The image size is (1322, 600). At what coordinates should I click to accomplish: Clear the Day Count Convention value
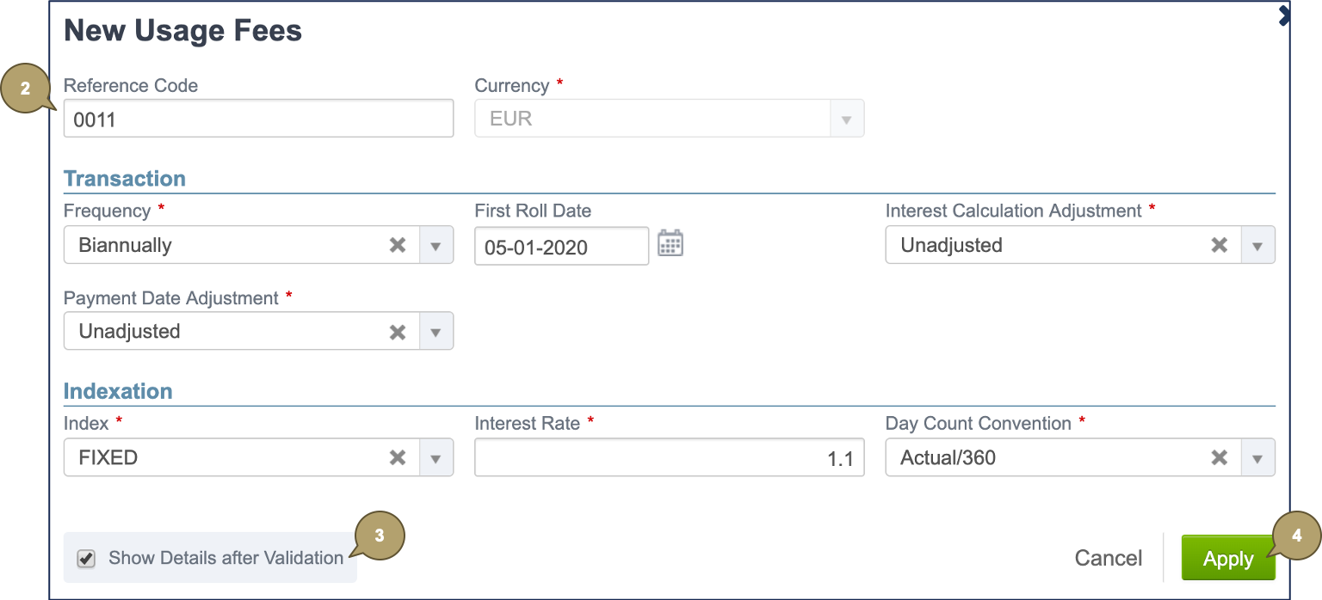pos(1220,458)
